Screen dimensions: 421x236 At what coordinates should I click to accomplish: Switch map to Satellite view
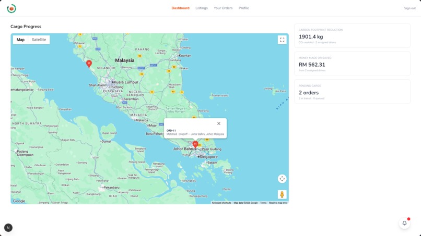pyautogui.click(x=39, y=40)
